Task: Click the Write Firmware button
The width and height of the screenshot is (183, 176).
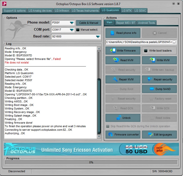Action: 123,51
